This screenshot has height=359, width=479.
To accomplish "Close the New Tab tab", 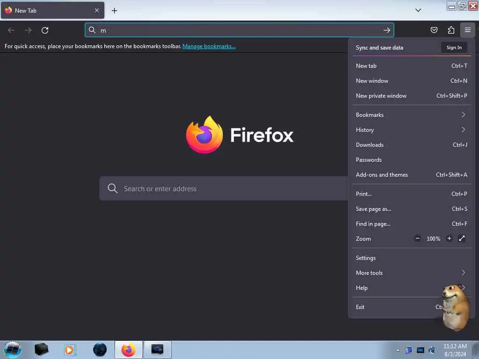I will 97,10.
